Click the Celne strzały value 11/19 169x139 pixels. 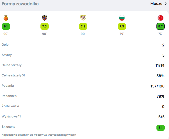[160, 65]
